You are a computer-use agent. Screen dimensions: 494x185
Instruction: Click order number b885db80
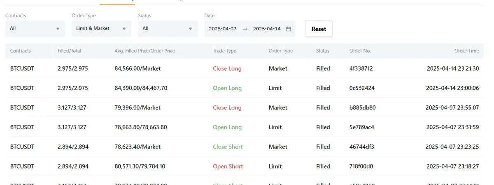click(x=362, y=108)
